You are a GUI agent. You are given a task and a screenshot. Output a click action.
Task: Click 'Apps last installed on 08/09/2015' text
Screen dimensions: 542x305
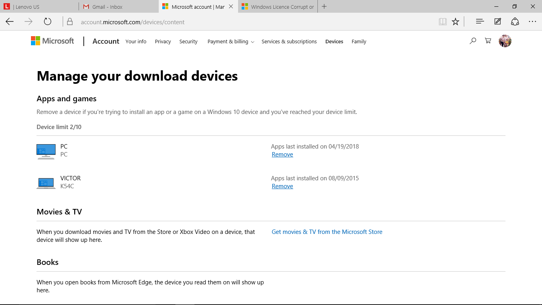(x=315, y=178)
